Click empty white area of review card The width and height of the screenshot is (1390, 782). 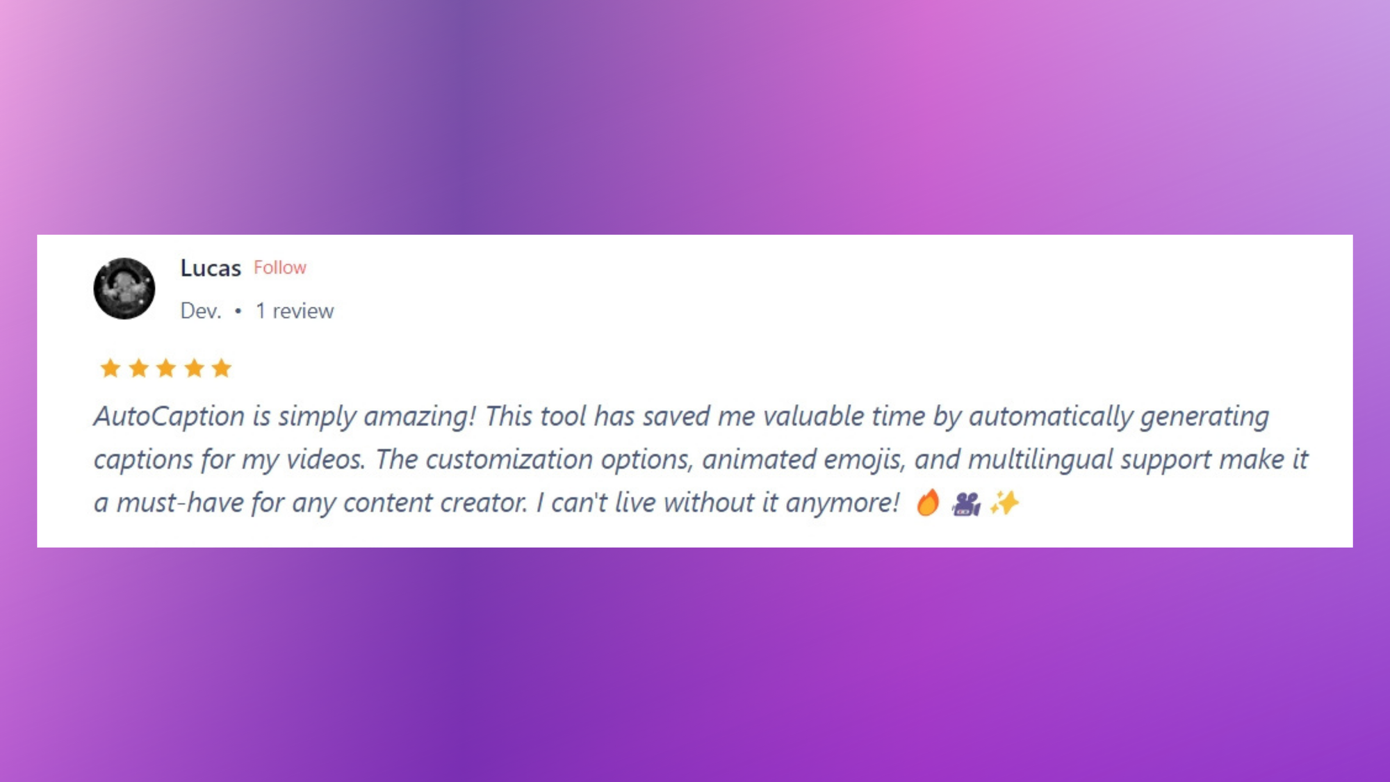tap(834, 313)
